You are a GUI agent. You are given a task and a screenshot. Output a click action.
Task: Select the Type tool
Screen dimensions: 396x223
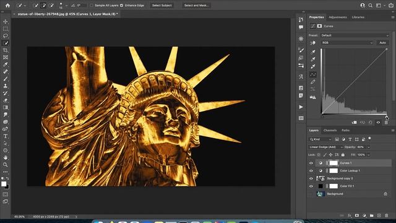6,136
